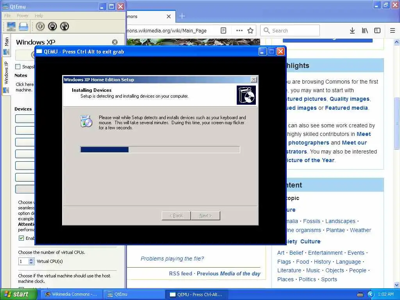Open the File menu in QtEmu
Viewport: 400px width, 300px height.
(7, 16)
